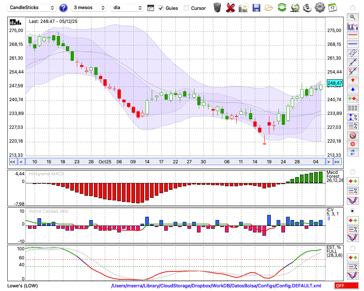Screen dimensions: 364x291
Task: Click the cyan 248,47 price label
Action: 335,83
